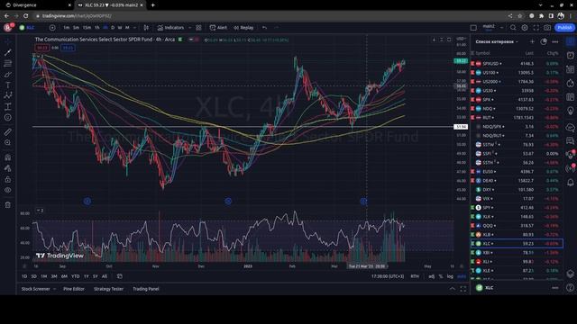Toggle auto scale
The height and width of the screenshot is (324, 577).
tap(461, 276)
